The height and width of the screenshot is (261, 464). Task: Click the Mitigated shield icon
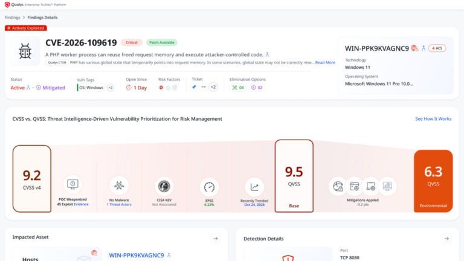(39, 88)
